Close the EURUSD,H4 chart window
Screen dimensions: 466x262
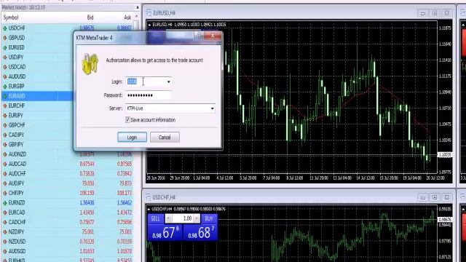pyautogui.click(x=446, y=13)
